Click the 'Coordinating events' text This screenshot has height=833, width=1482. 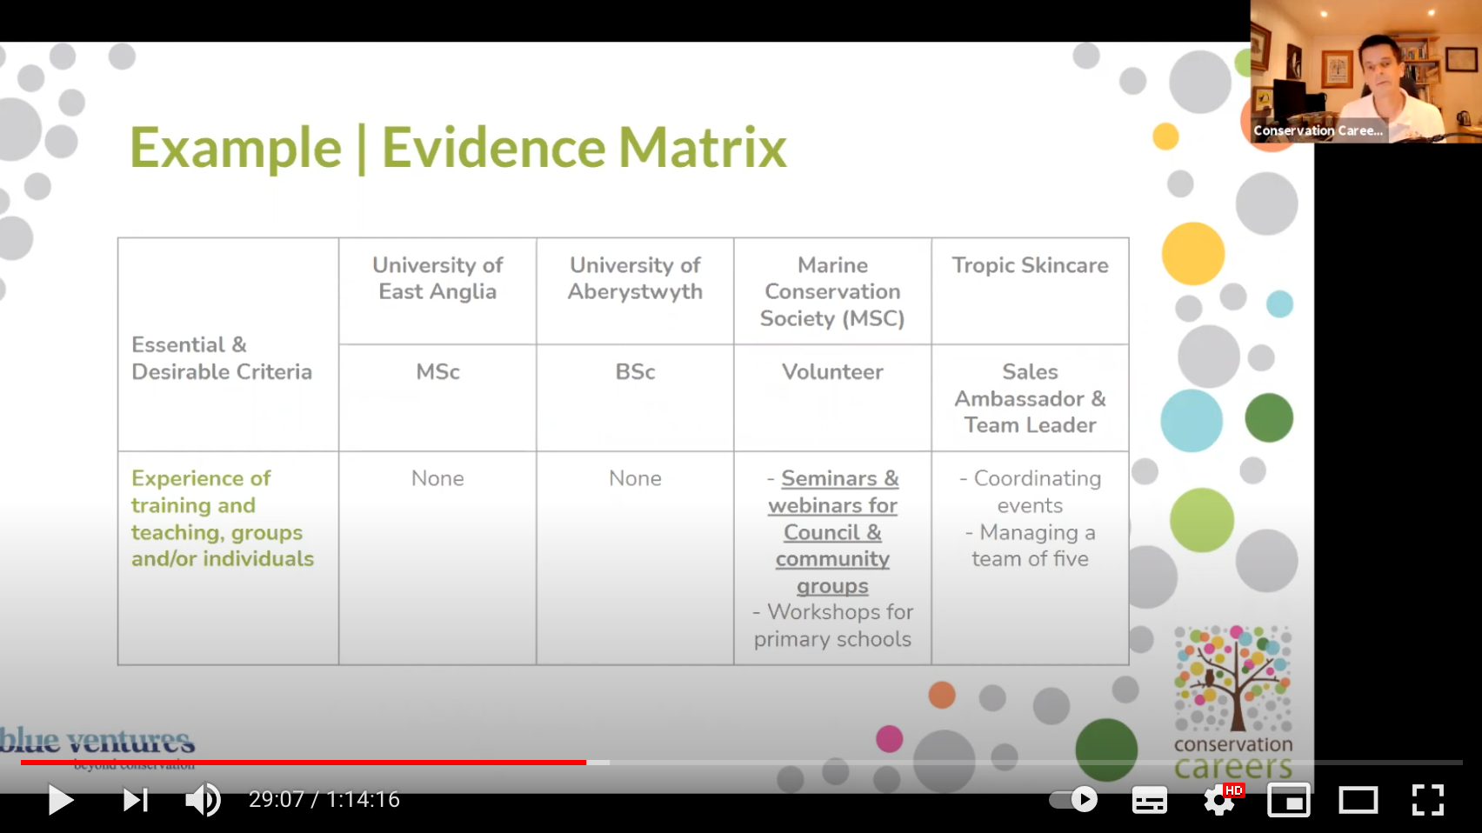click(1030, 491)
